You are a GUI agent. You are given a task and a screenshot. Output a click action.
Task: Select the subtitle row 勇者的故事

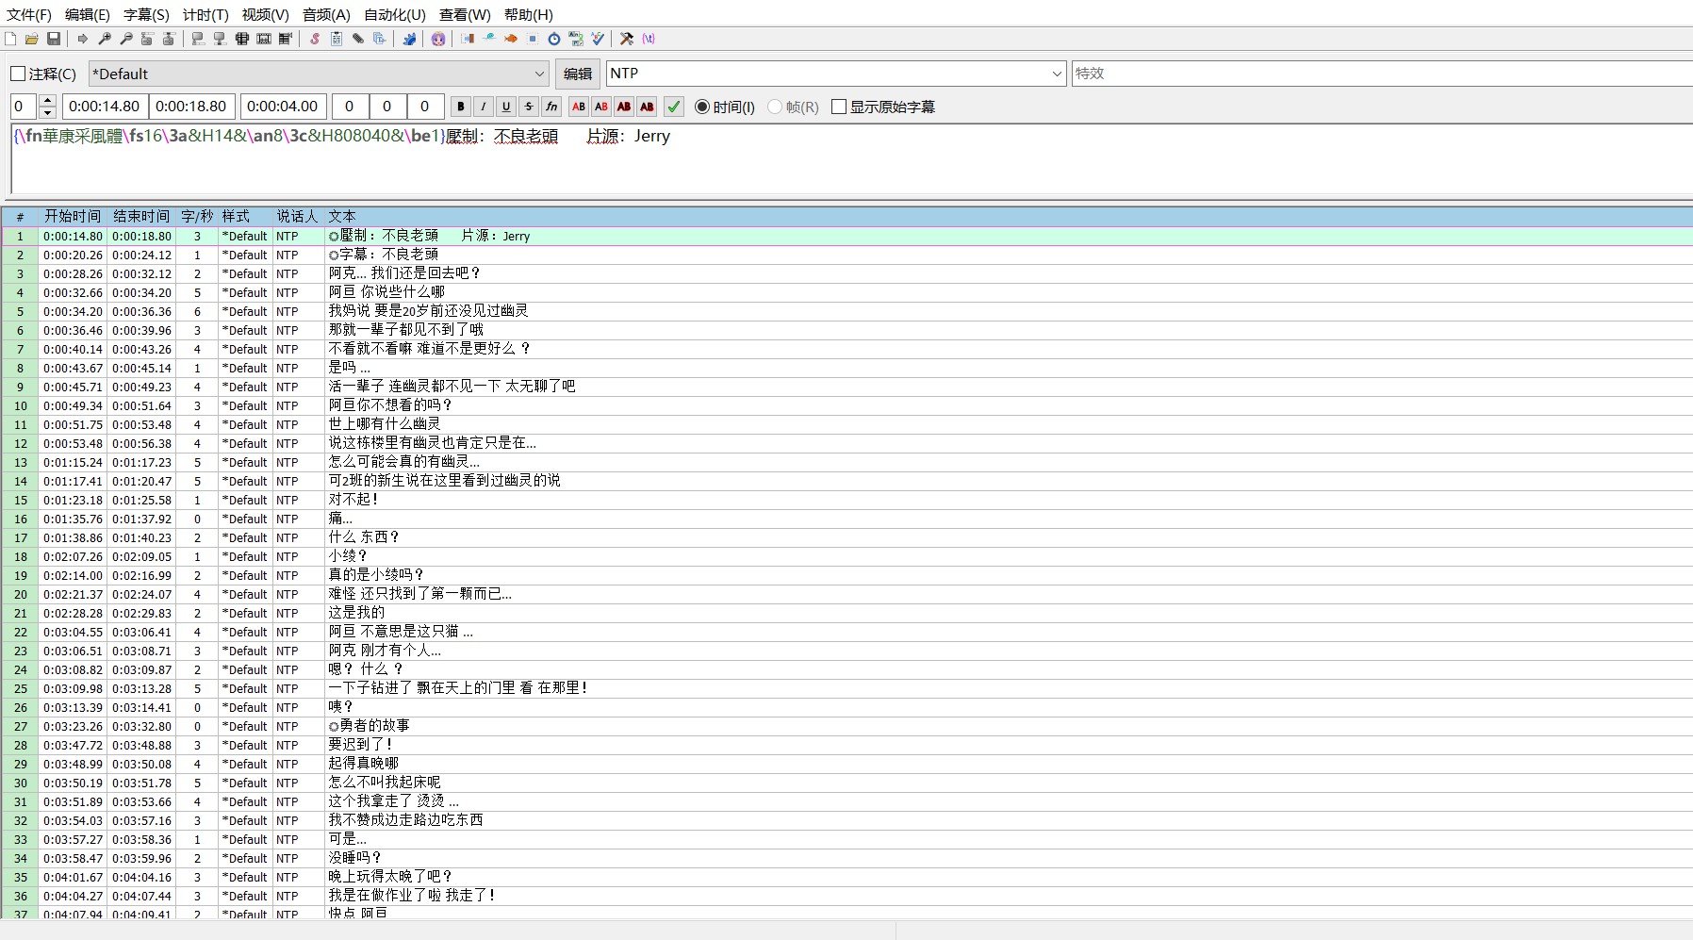coord(846,726)
